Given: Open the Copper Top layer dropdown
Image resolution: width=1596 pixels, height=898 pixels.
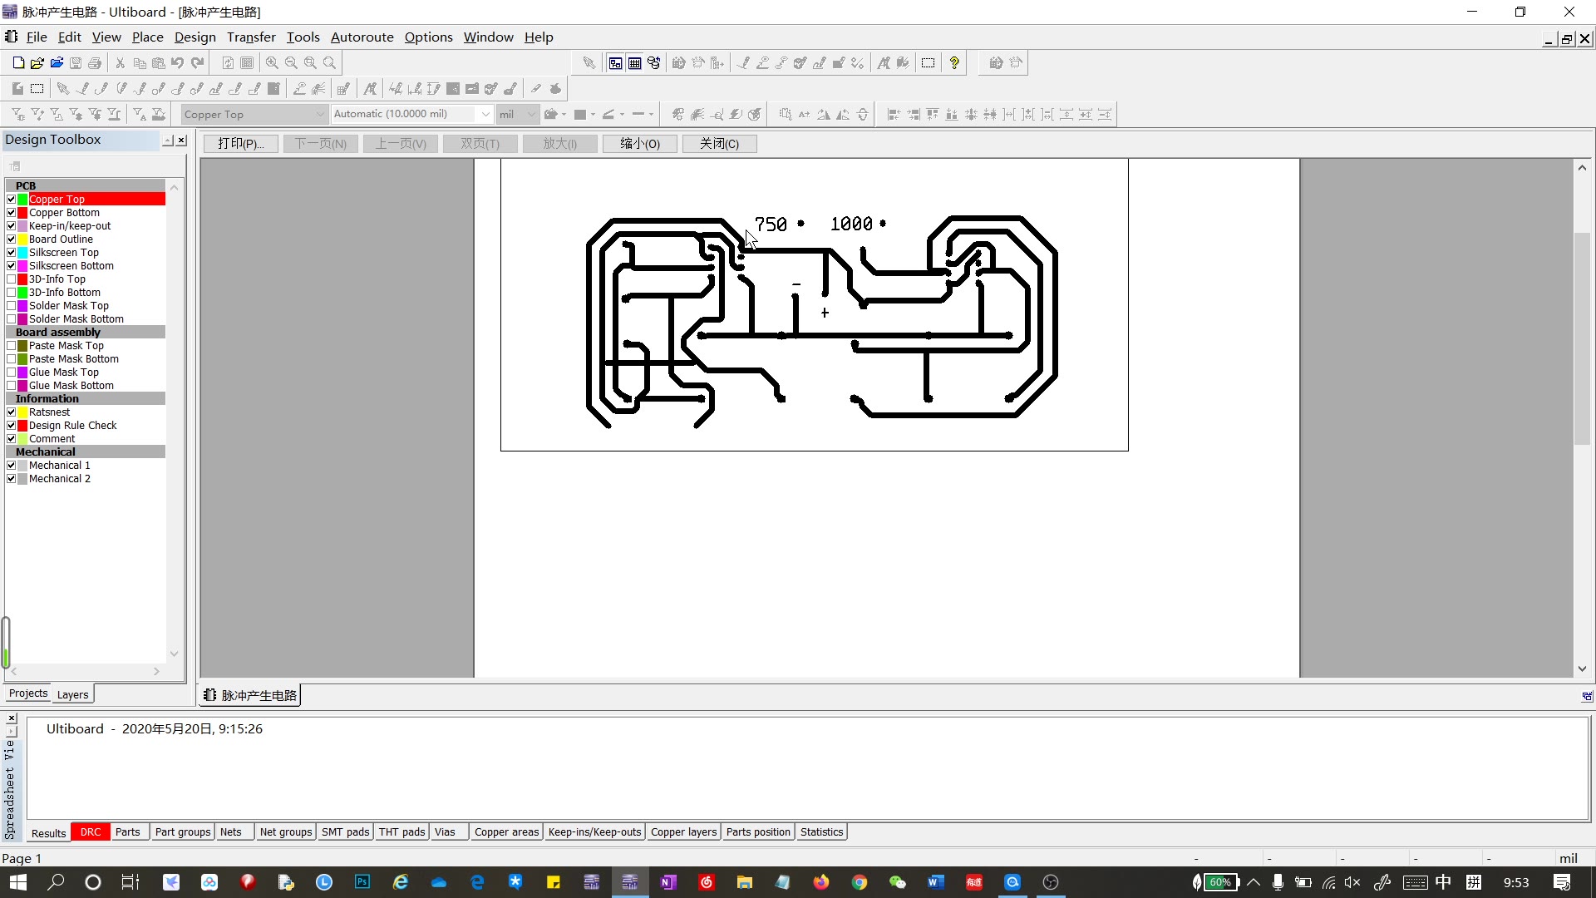Looking at the screenshot, I should click(320, 114).
